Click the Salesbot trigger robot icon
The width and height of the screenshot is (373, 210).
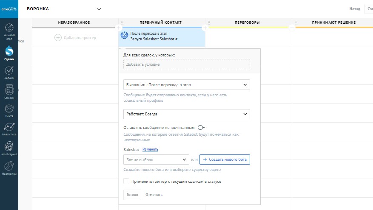pyautogui.click(x=125, y=36)
